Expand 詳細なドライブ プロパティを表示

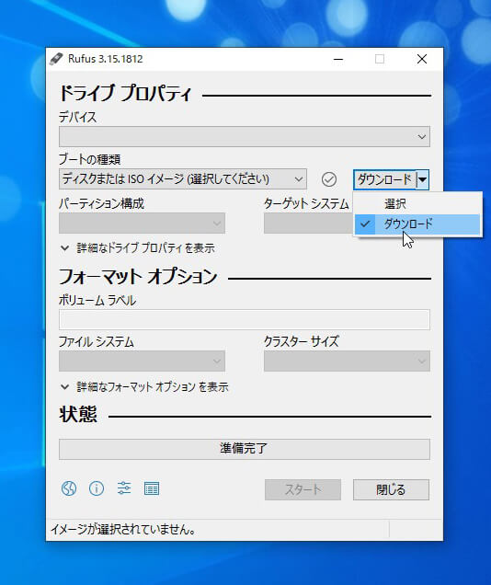pyautogui.click(x=137, y=248)
